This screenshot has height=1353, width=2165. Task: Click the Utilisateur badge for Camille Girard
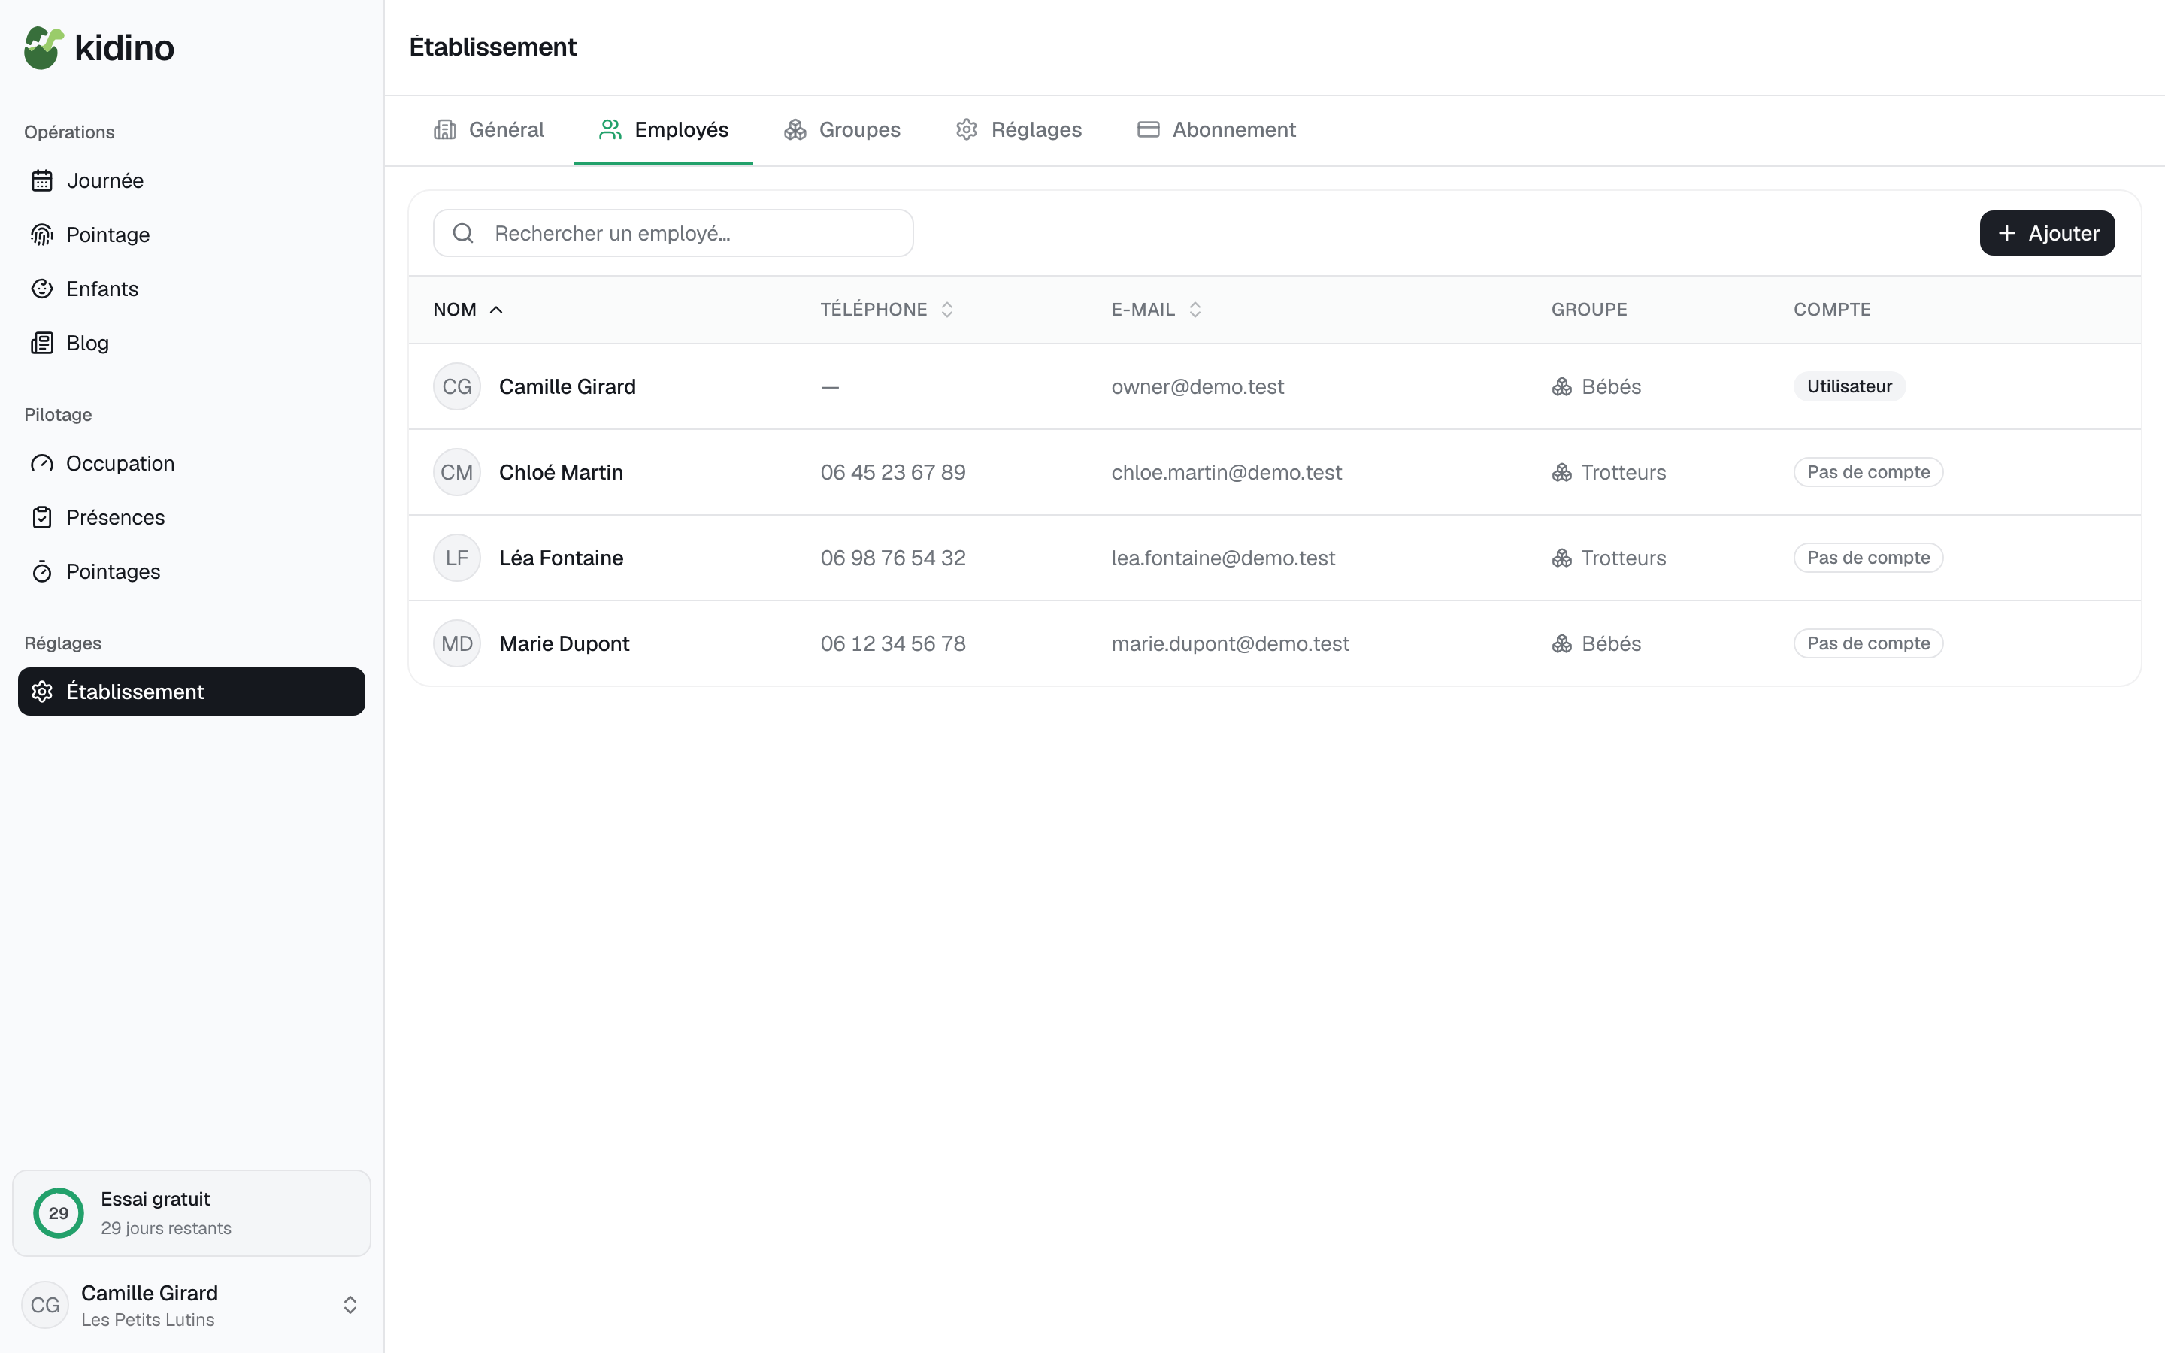1849,386
